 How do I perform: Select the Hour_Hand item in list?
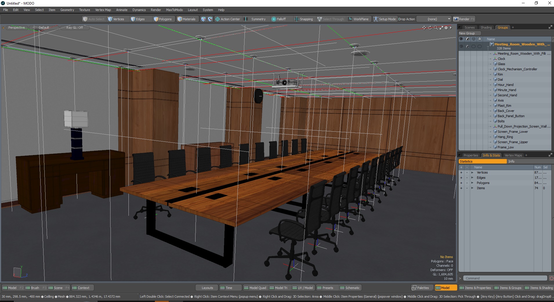tap(505, 85)
